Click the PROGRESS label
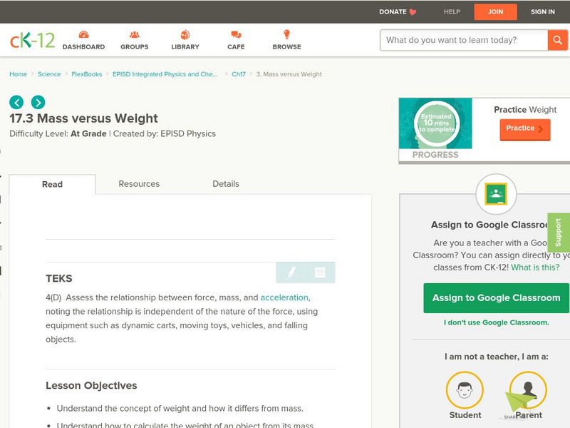 click(435, 155)
